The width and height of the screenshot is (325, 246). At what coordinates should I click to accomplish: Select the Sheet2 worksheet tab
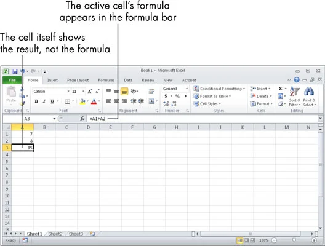tap(55, 234)
